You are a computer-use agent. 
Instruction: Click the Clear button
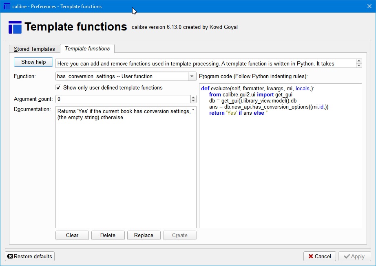click(x=72, y=235)
